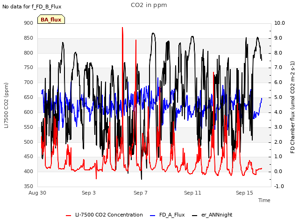Click the BA_flux annotation label
The height and width of the screenshot is (224, 299).
[x=51, y=19]
